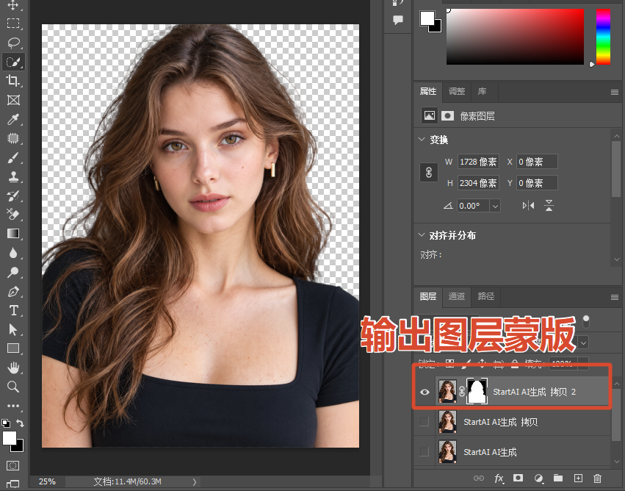The image size is (625, 491).
Task: Select the Gradient tool
Action: tap(13, 233)
